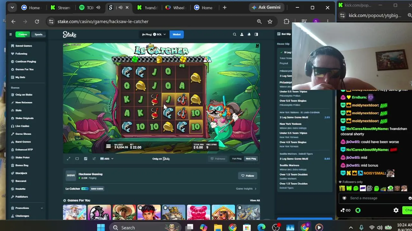The width and height of the screenshot is (412, 231).
Task: Open Blackjack in the sidebar
Action: pos(21,173)
